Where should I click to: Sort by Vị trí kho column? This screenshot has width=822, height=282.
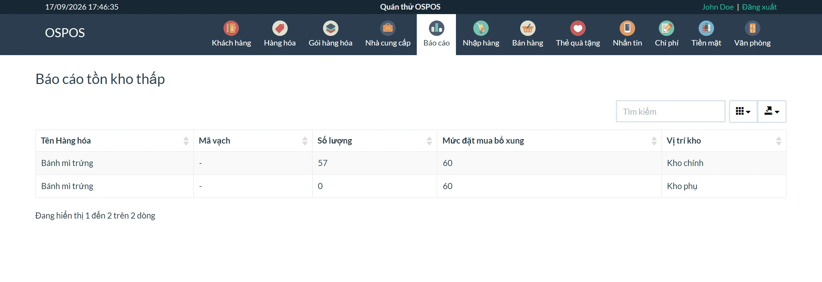pyautogui.click(x=724, y=141)
